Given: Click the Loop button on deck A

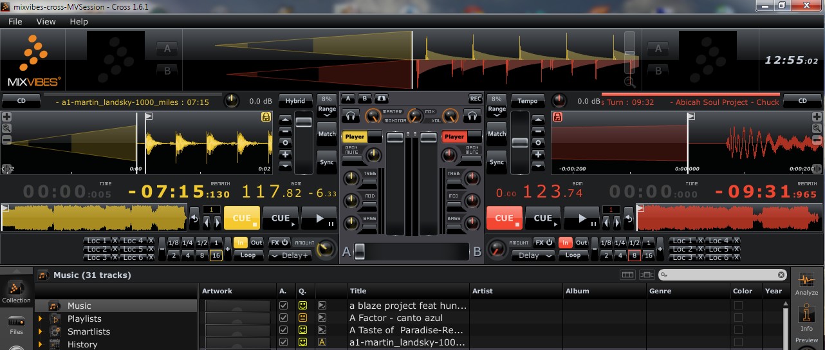Looking at the screenshot, I should pyautogui.click(x=248, y=255).
